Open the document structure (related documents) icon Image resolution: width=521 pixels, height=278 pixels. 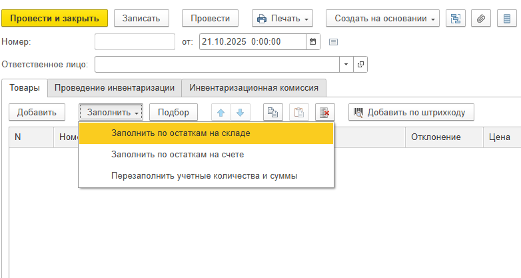click(456, 19)
